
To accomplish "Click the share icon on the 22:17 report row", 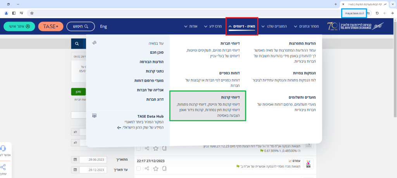I will coord(147,168).
